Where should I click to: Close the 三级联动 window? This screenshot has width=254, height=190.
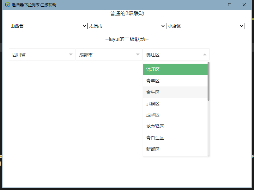point(244,5)
